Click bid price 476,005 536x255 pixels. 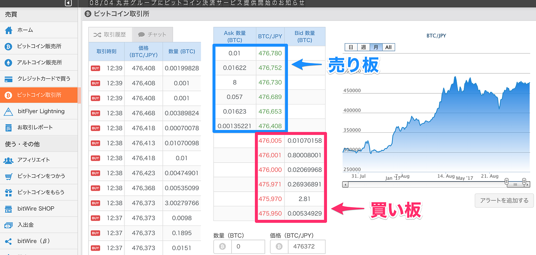pos(270,141)
